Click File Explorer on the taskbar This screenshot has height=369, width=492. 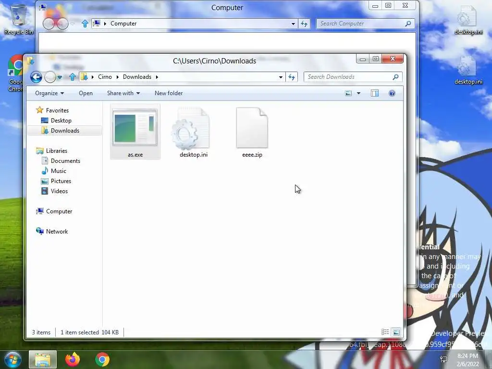pos(43,359)
